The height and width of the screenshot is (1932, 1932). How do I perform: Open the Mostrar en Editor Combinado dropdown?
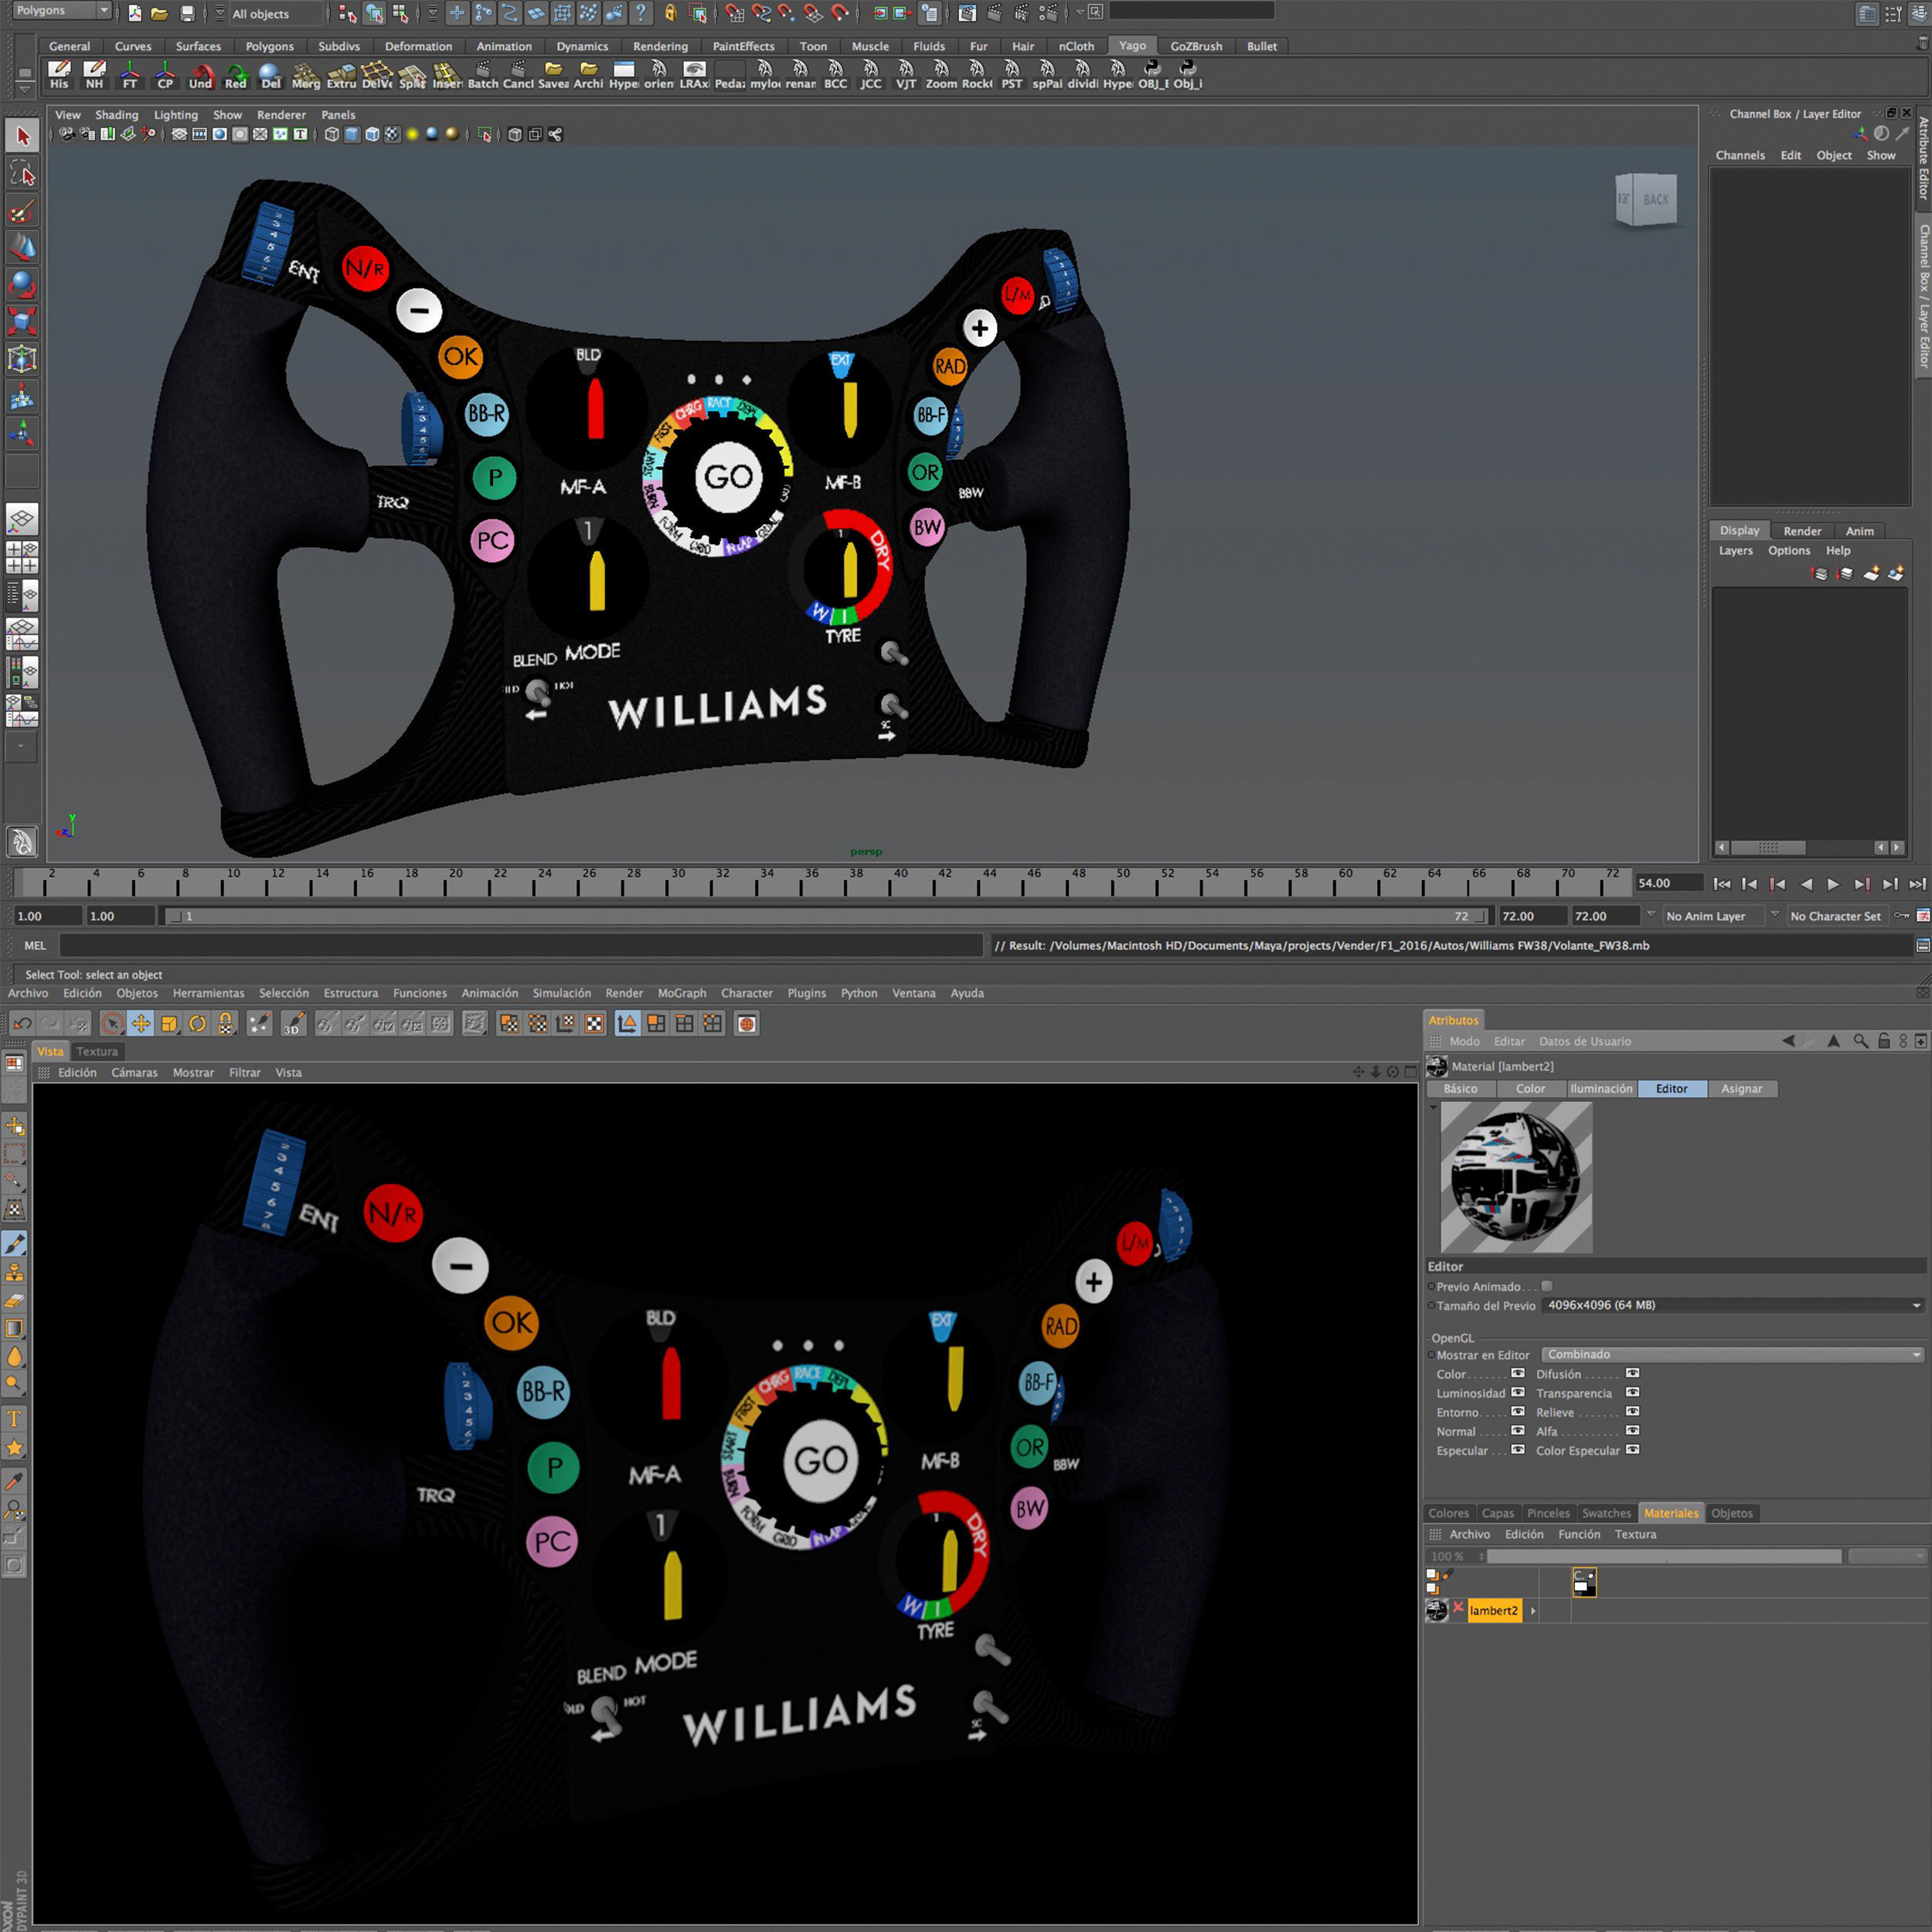click(x=1733, y=1354)
